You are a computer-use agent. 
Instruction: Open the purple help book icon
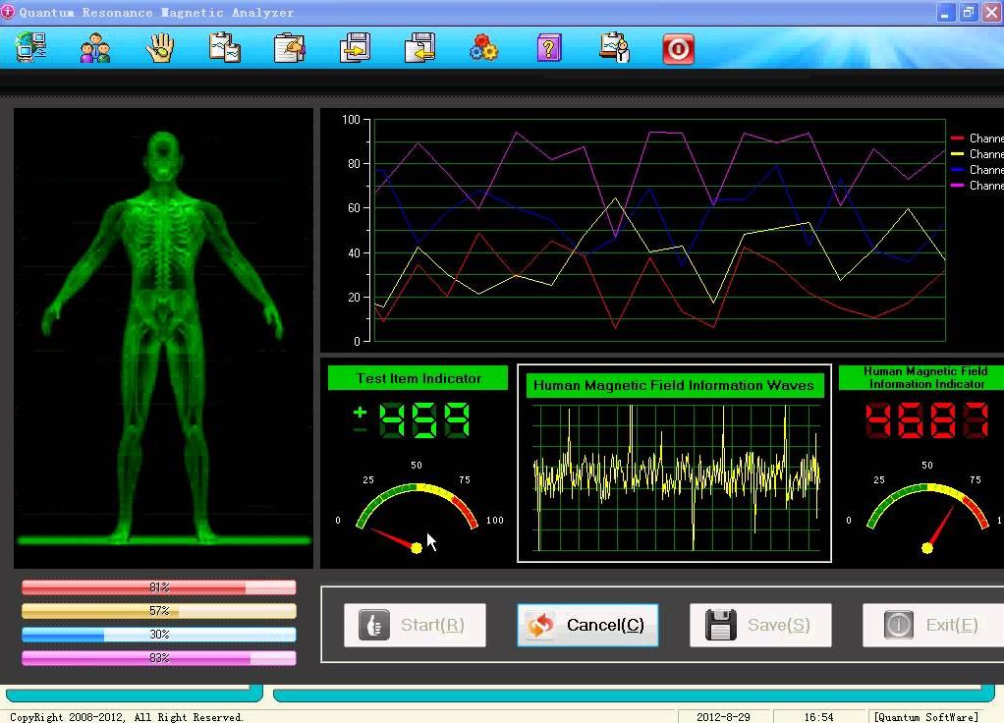pyautogui.click(x=549, y=49)
